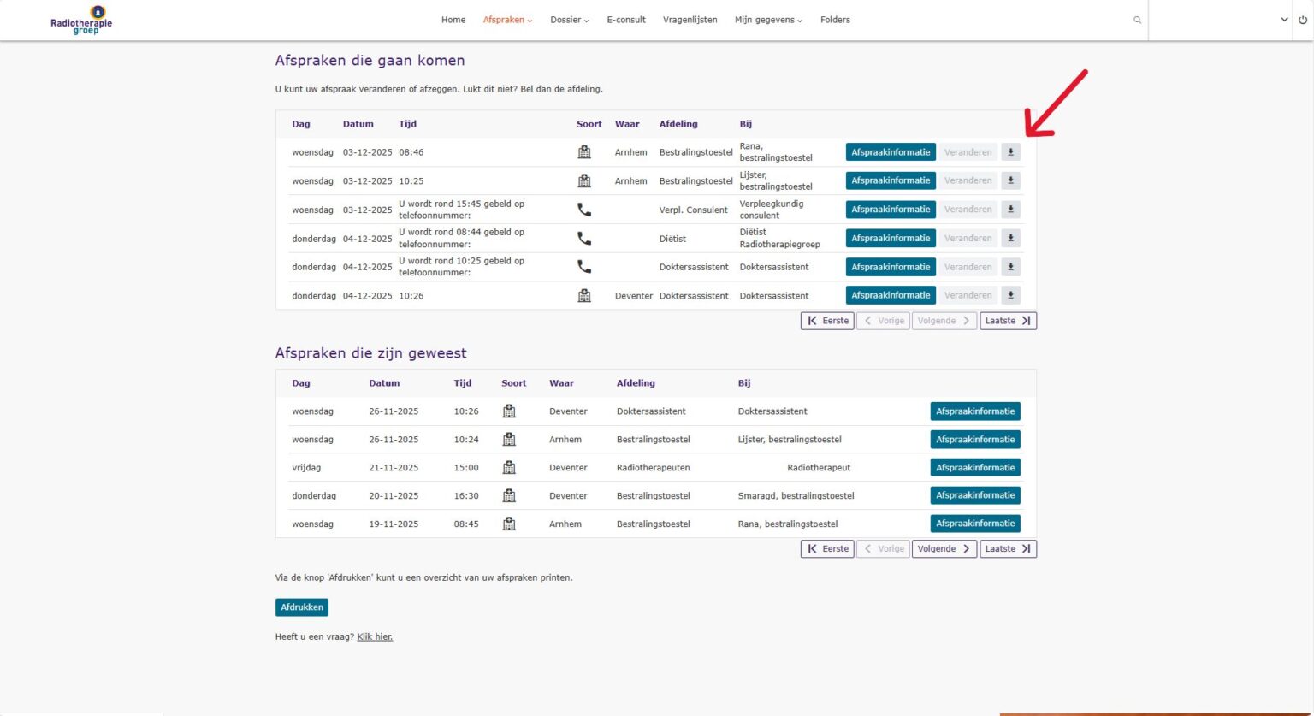Screen dimensions: 1314x716
Task: Go to the E-consult page
Action: (x=626, y=20)
